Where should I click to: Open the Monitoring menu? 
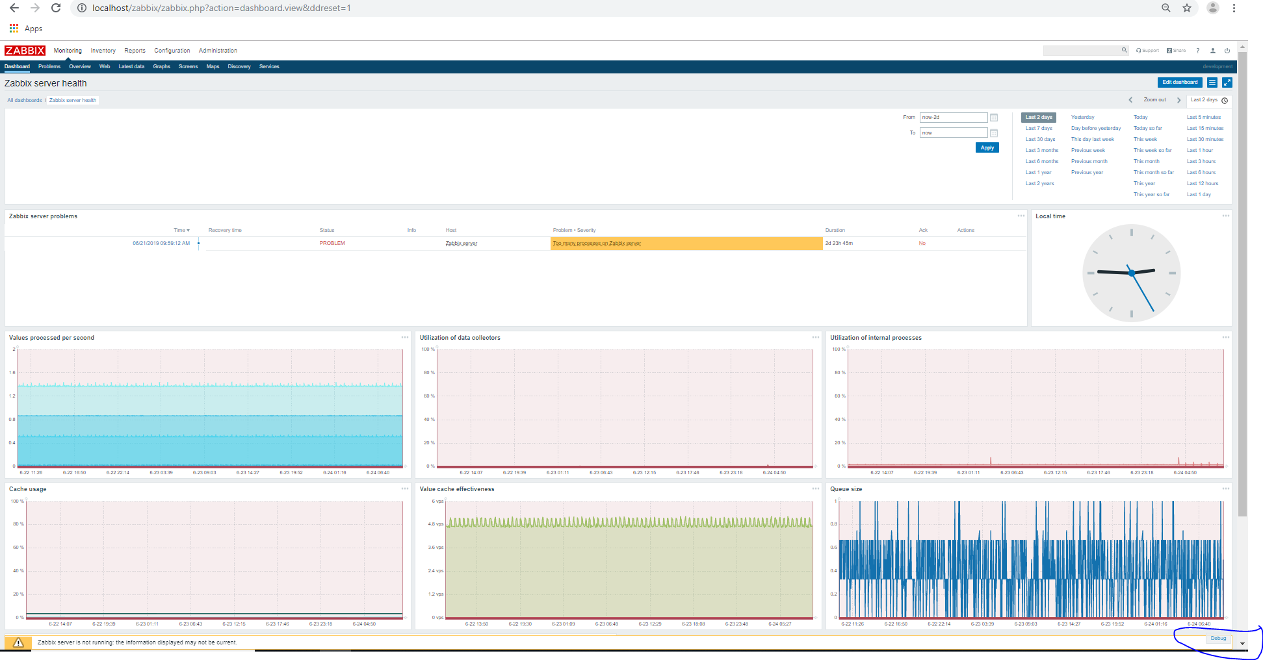coord(68,51)
